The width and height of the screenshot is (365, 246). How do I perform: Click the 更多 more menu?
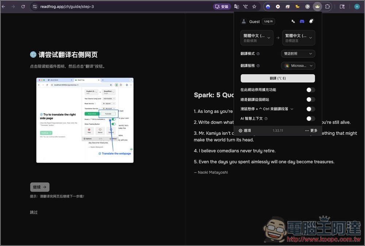coord(311,131)
